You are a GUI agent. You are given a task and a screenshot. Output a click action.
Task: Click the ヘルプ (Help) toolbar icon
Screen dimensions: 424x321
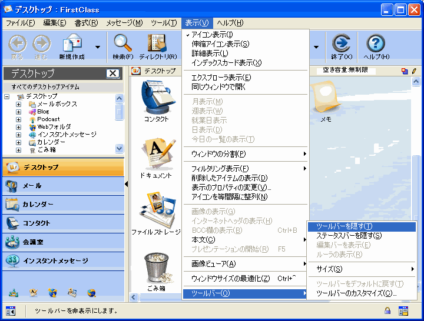[x=376, y=45]
